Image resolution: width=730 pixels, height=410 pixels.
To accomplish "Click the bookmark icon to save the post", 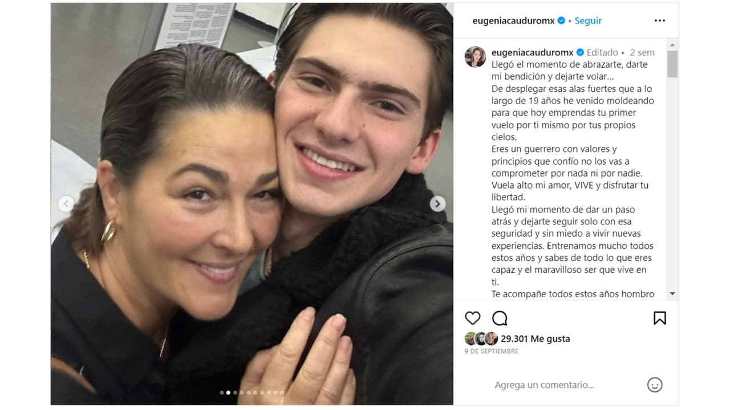I will coord(660,318).
